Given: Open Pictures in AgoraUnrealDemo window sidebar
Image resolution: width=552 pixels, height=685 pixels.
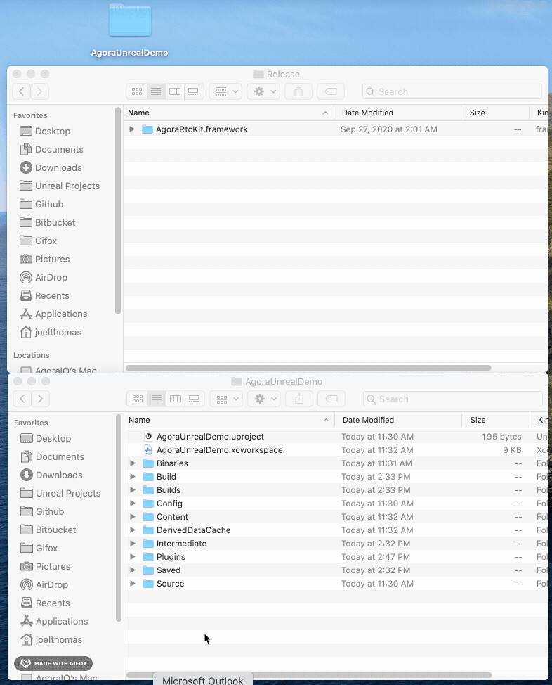Looking at the screenshot, I should [45, 567].
